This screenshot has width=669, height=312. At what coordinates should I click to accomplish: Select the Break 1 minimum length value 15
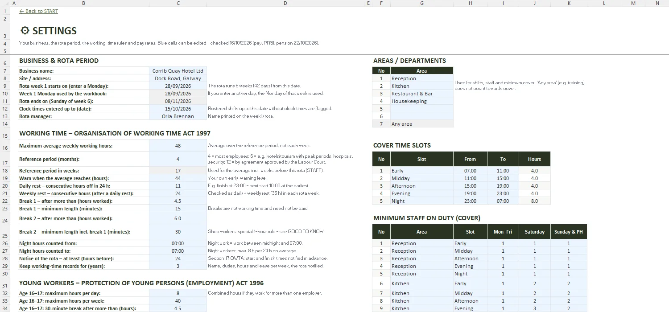pos(178,209)
